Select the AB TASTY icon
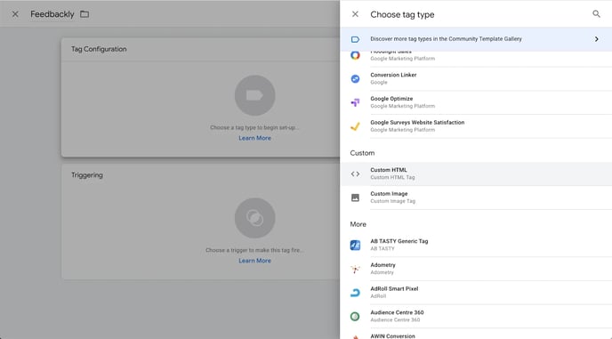The width and height of the screenshot is (612, 339). 355,246
